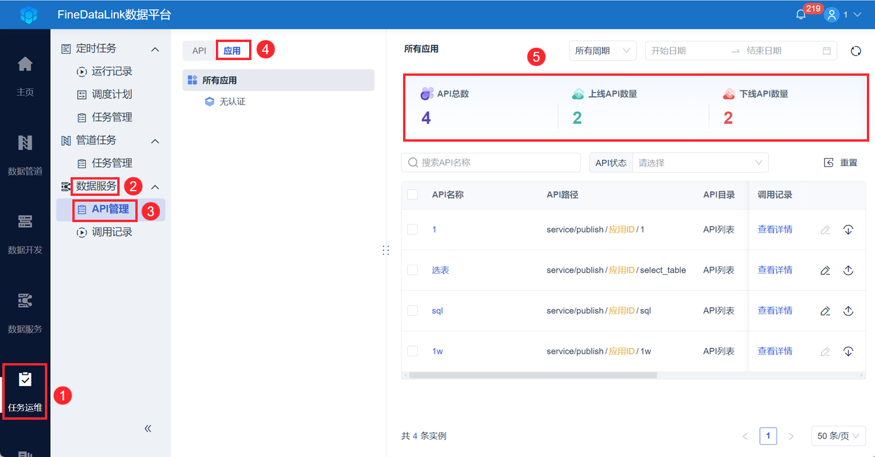
Task: Click the FineDataLink cube logo
Action: (x=29, y=15)
